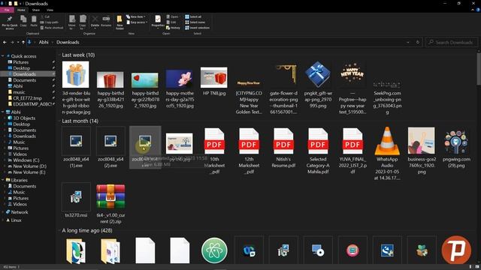The height and width of the screenshot is (270, 481).
Task: Open Pictures under Quick access
Action: [20, 62]
